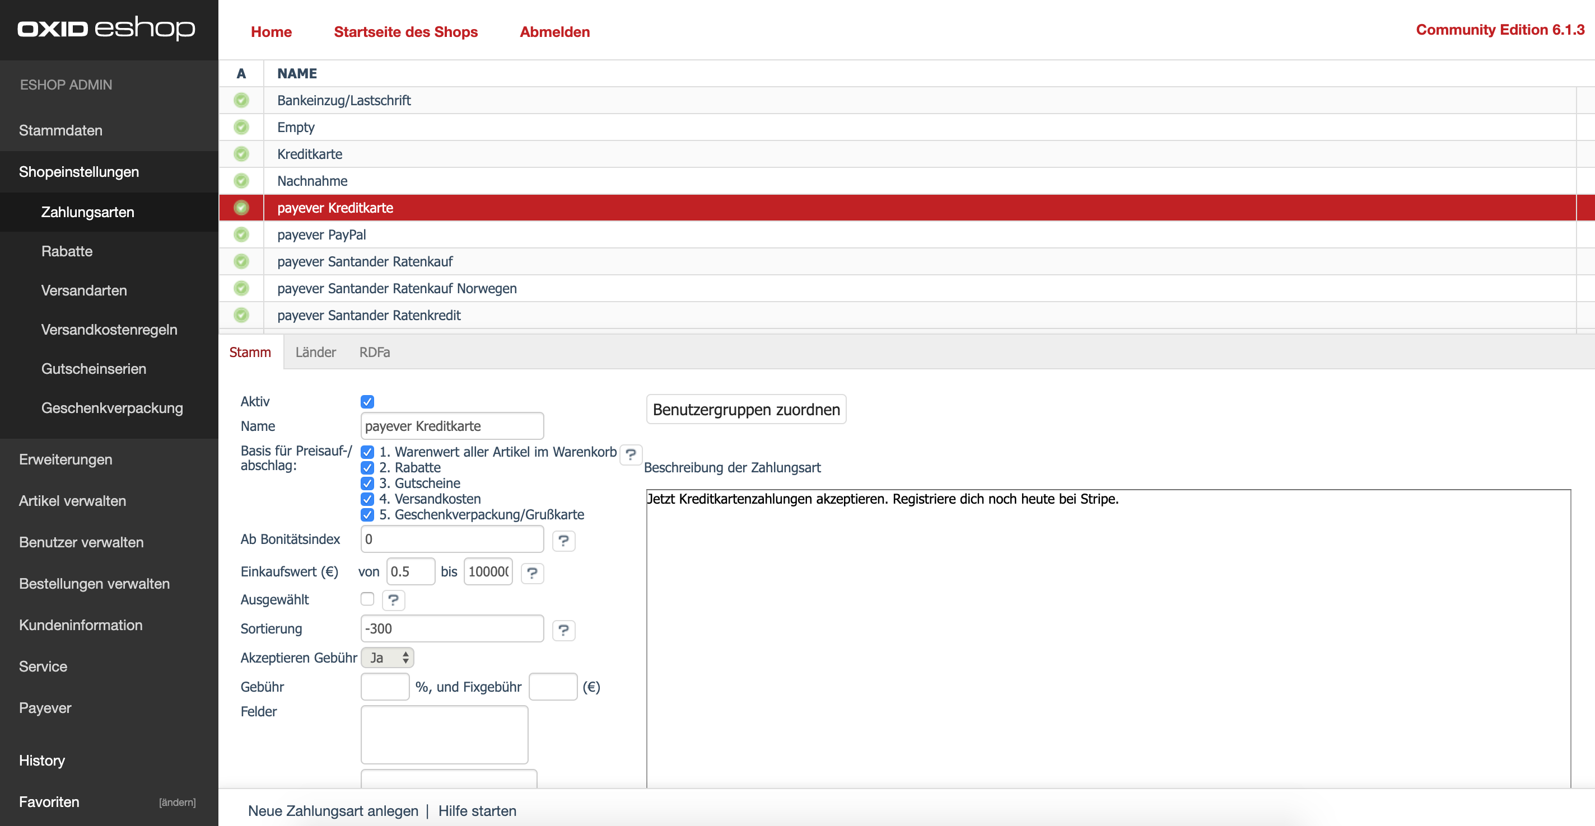The width and height of the screenshot is (1595, 826).
Task: Click active icon for payever Santander Ratenkauf Norwegen
Action: coord(241,288)
